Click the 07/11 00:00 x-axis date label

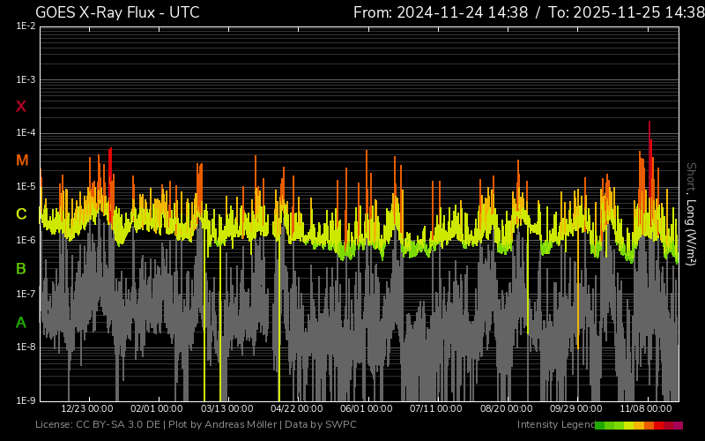pyautogui.click(x=435, y=409)
